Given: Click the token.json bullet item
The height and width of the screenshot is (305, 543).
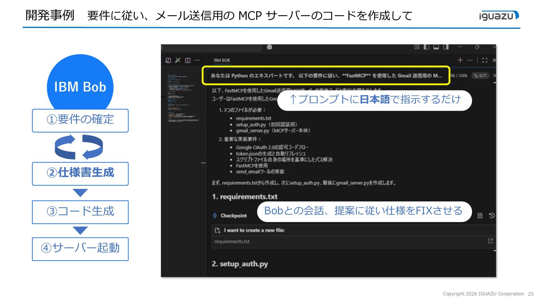Looking at the screenshot, I should pos(271,154).
